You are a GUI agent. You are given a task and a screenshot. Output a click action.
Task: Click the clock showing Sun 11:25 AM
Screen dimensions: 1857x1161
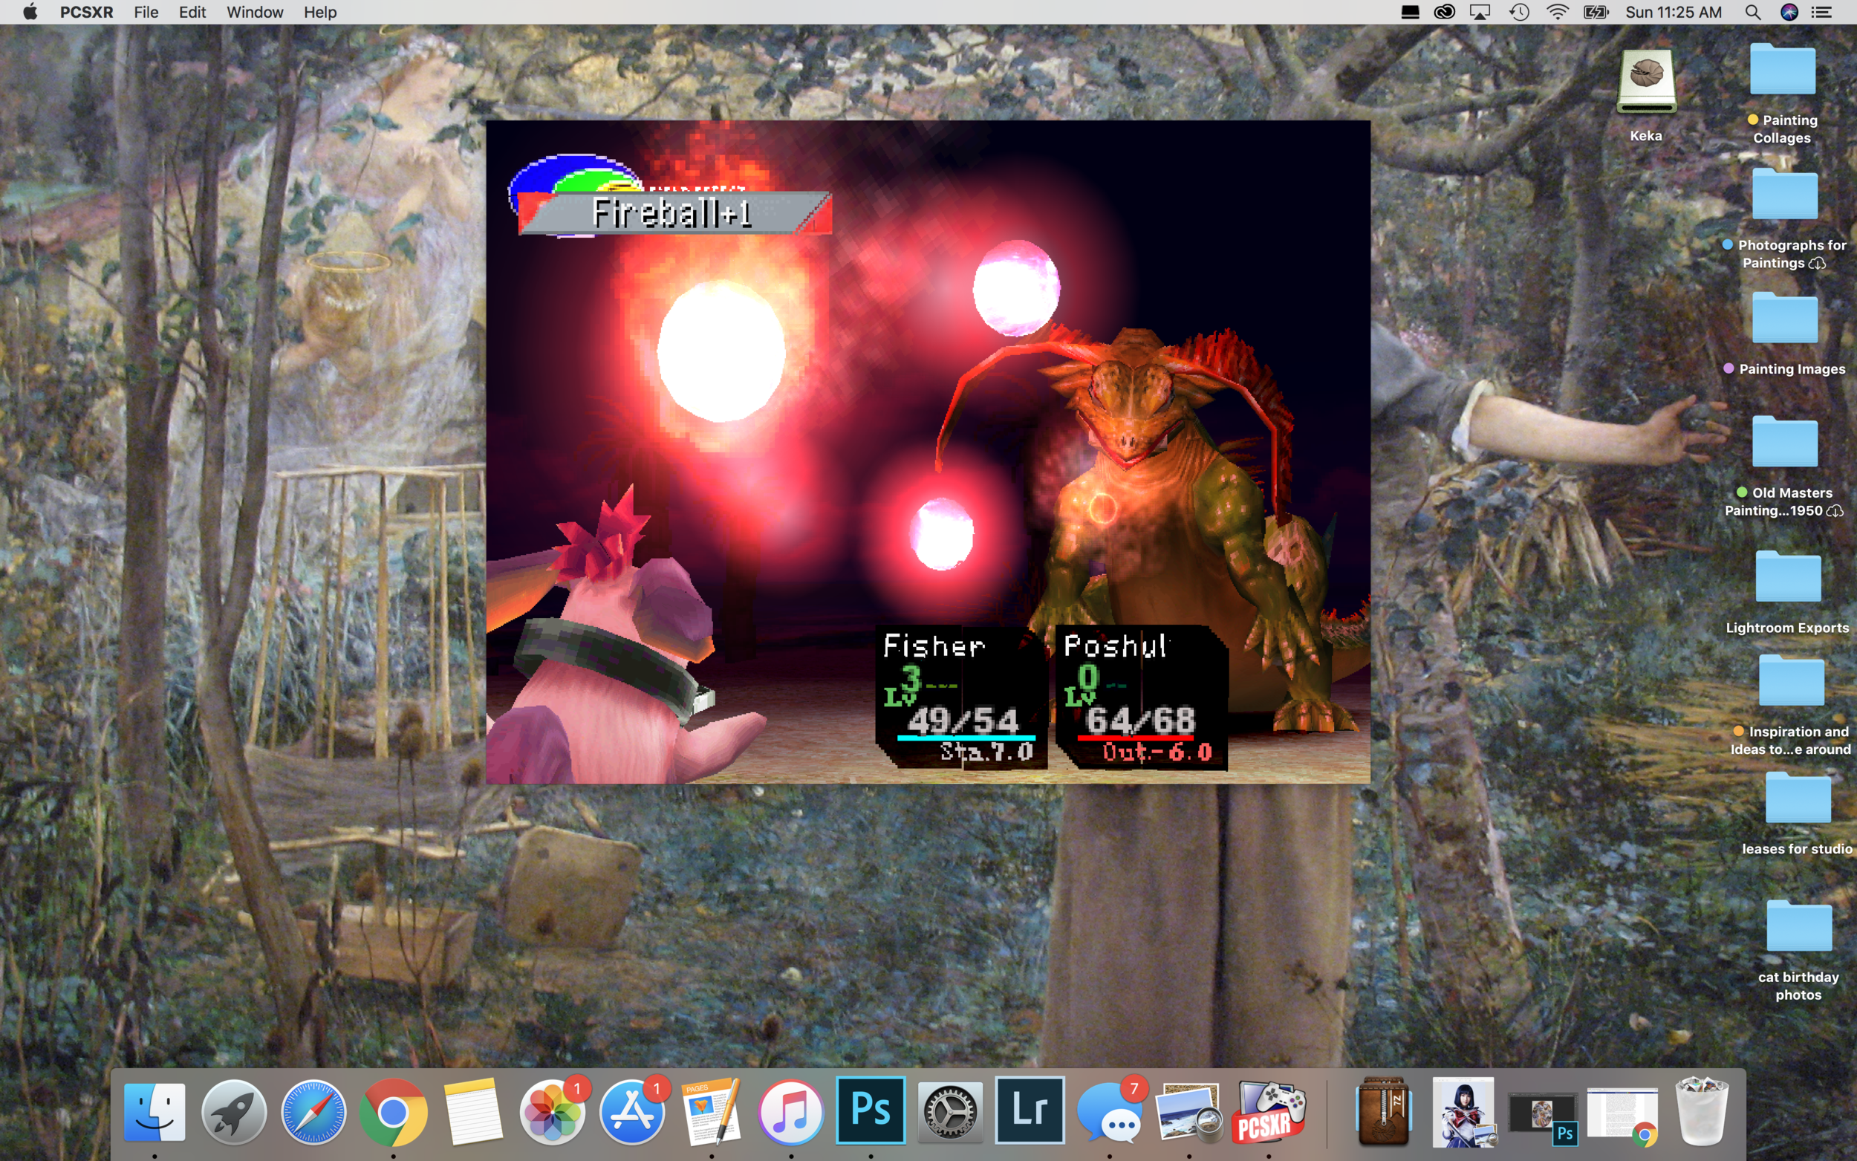pyautogui.click(x=1674, y=13)
